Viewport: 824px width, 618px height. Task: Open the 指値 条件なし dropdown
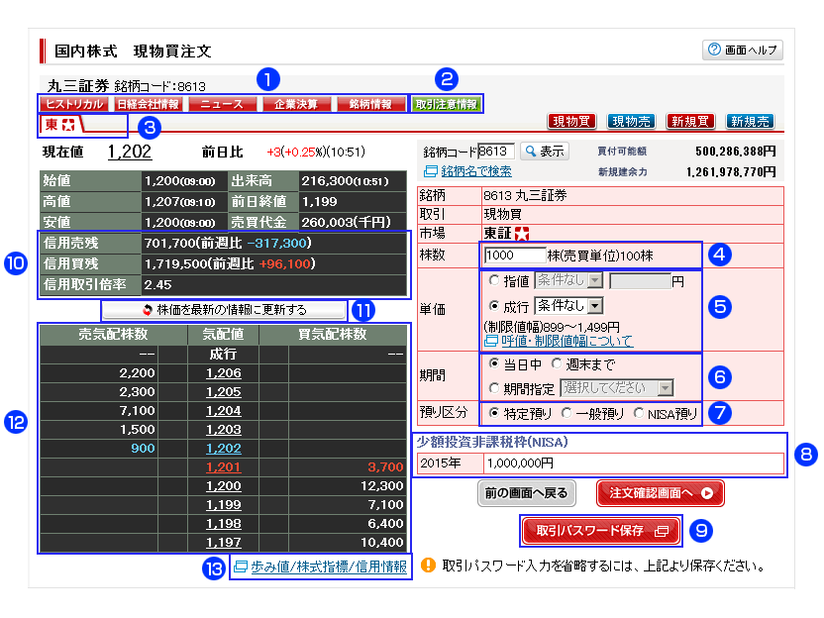(x=568, y=280)
